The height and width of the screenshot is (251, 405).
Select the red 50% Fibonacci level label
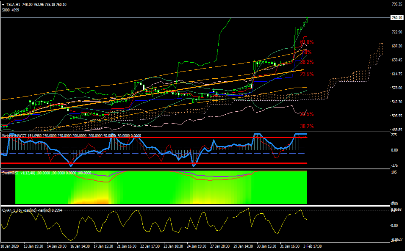pos(307,52)
